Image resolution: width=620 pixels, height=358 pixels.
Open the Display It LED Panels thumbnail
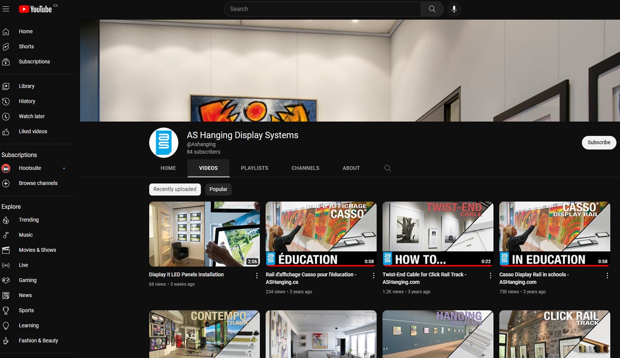pos(204,234)
